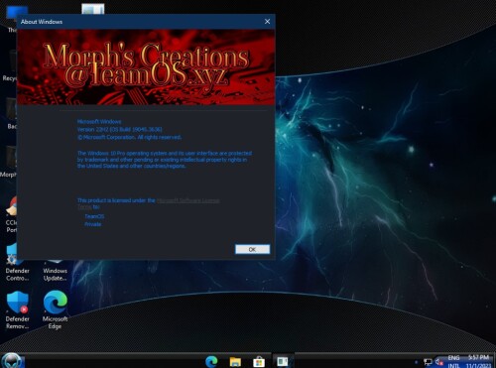Open the muted volume icon in tray
The height and width of the screenshot is (368, 496).
click(x=439, y=362)
